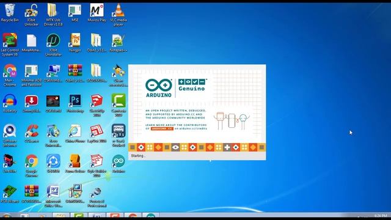Select the blank MinaMoha file icon
Viewport: 391px width, 220px height.
(x=31, y=43)
